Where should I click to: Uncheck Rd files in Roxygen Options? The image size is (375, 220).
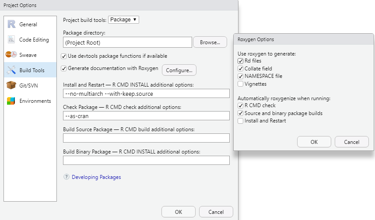240,61
